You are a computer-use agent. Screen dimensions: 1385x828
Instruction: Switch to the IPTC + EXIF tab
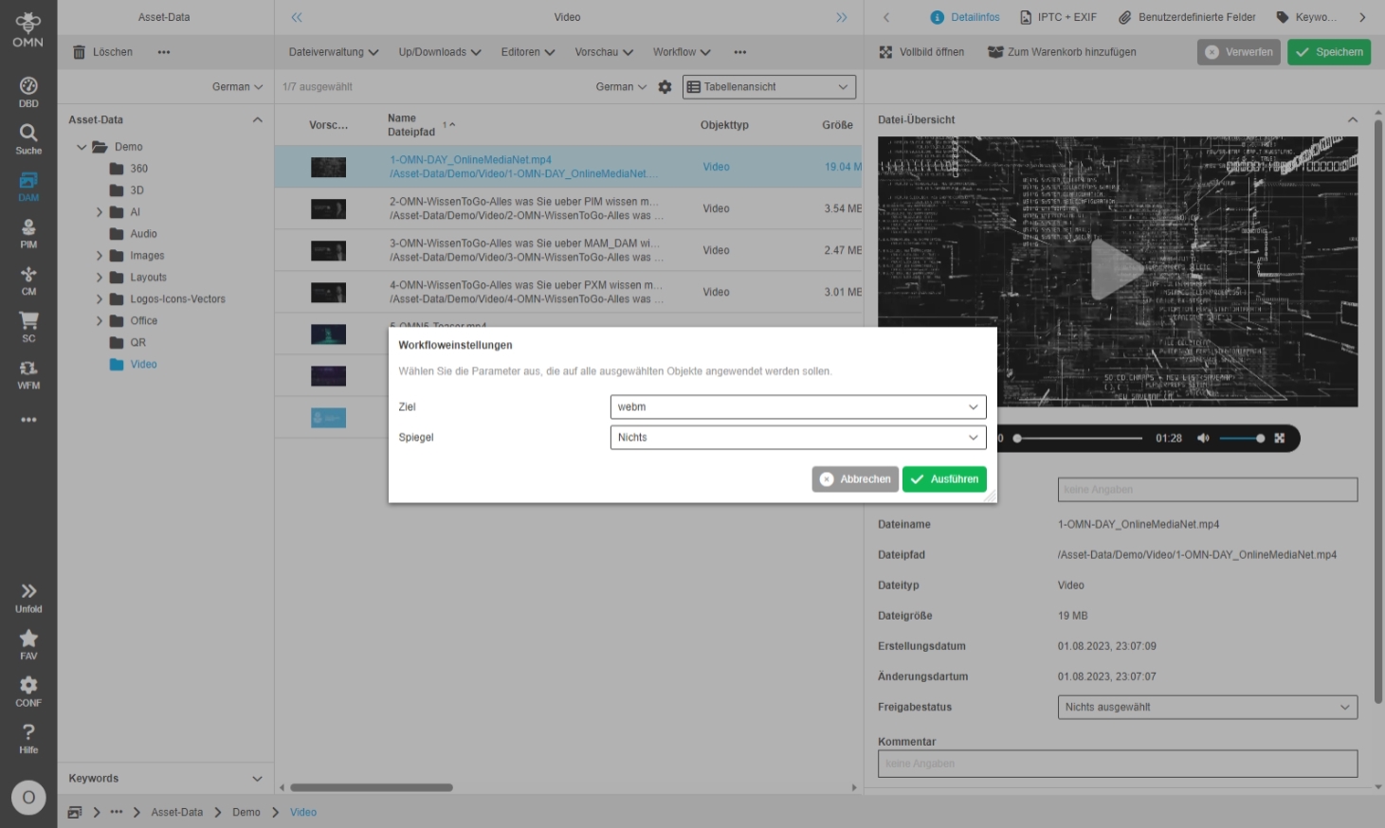point(1058,17)
